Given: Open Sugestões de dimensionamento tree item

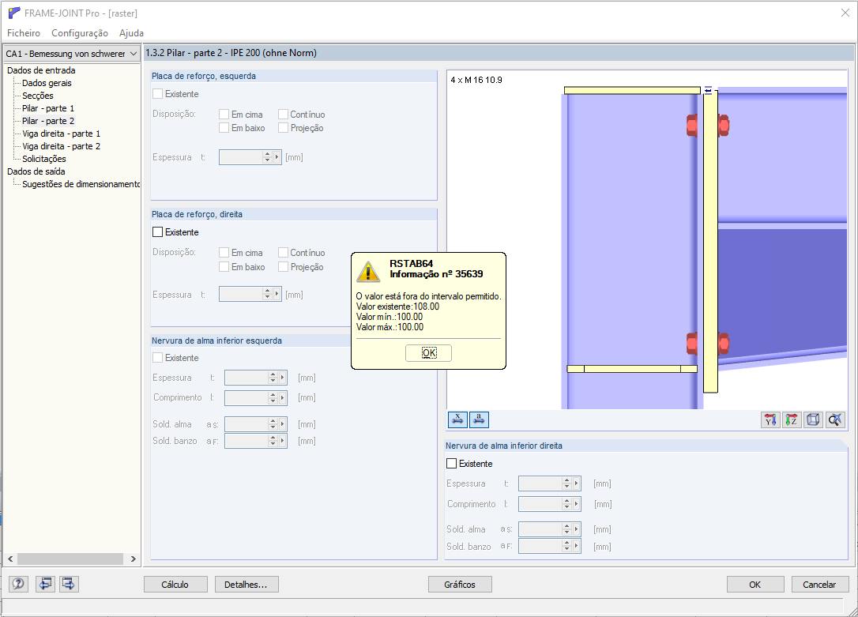Looking at the screenshot, I should (81, 184).
